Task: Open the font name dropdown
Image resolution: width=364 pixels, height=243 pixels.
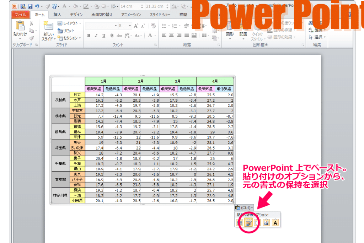Action: point(116,26)
